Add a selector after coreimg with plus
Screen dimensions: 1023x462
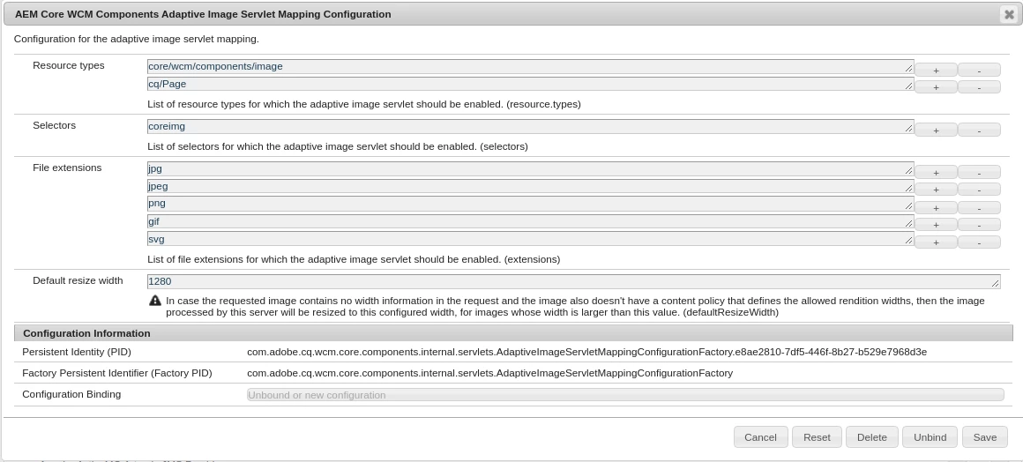pos(936,130)
